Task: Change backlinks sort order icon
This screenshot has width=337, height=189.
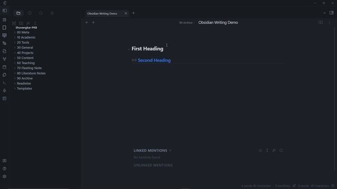Action: click(x=274, y=151)
